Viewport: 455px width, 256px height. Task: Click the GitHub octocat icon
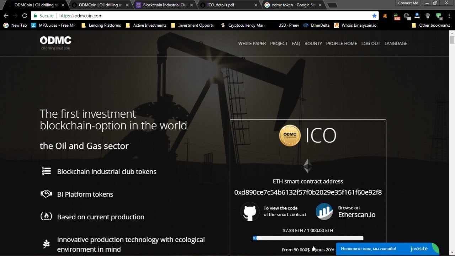250,212
